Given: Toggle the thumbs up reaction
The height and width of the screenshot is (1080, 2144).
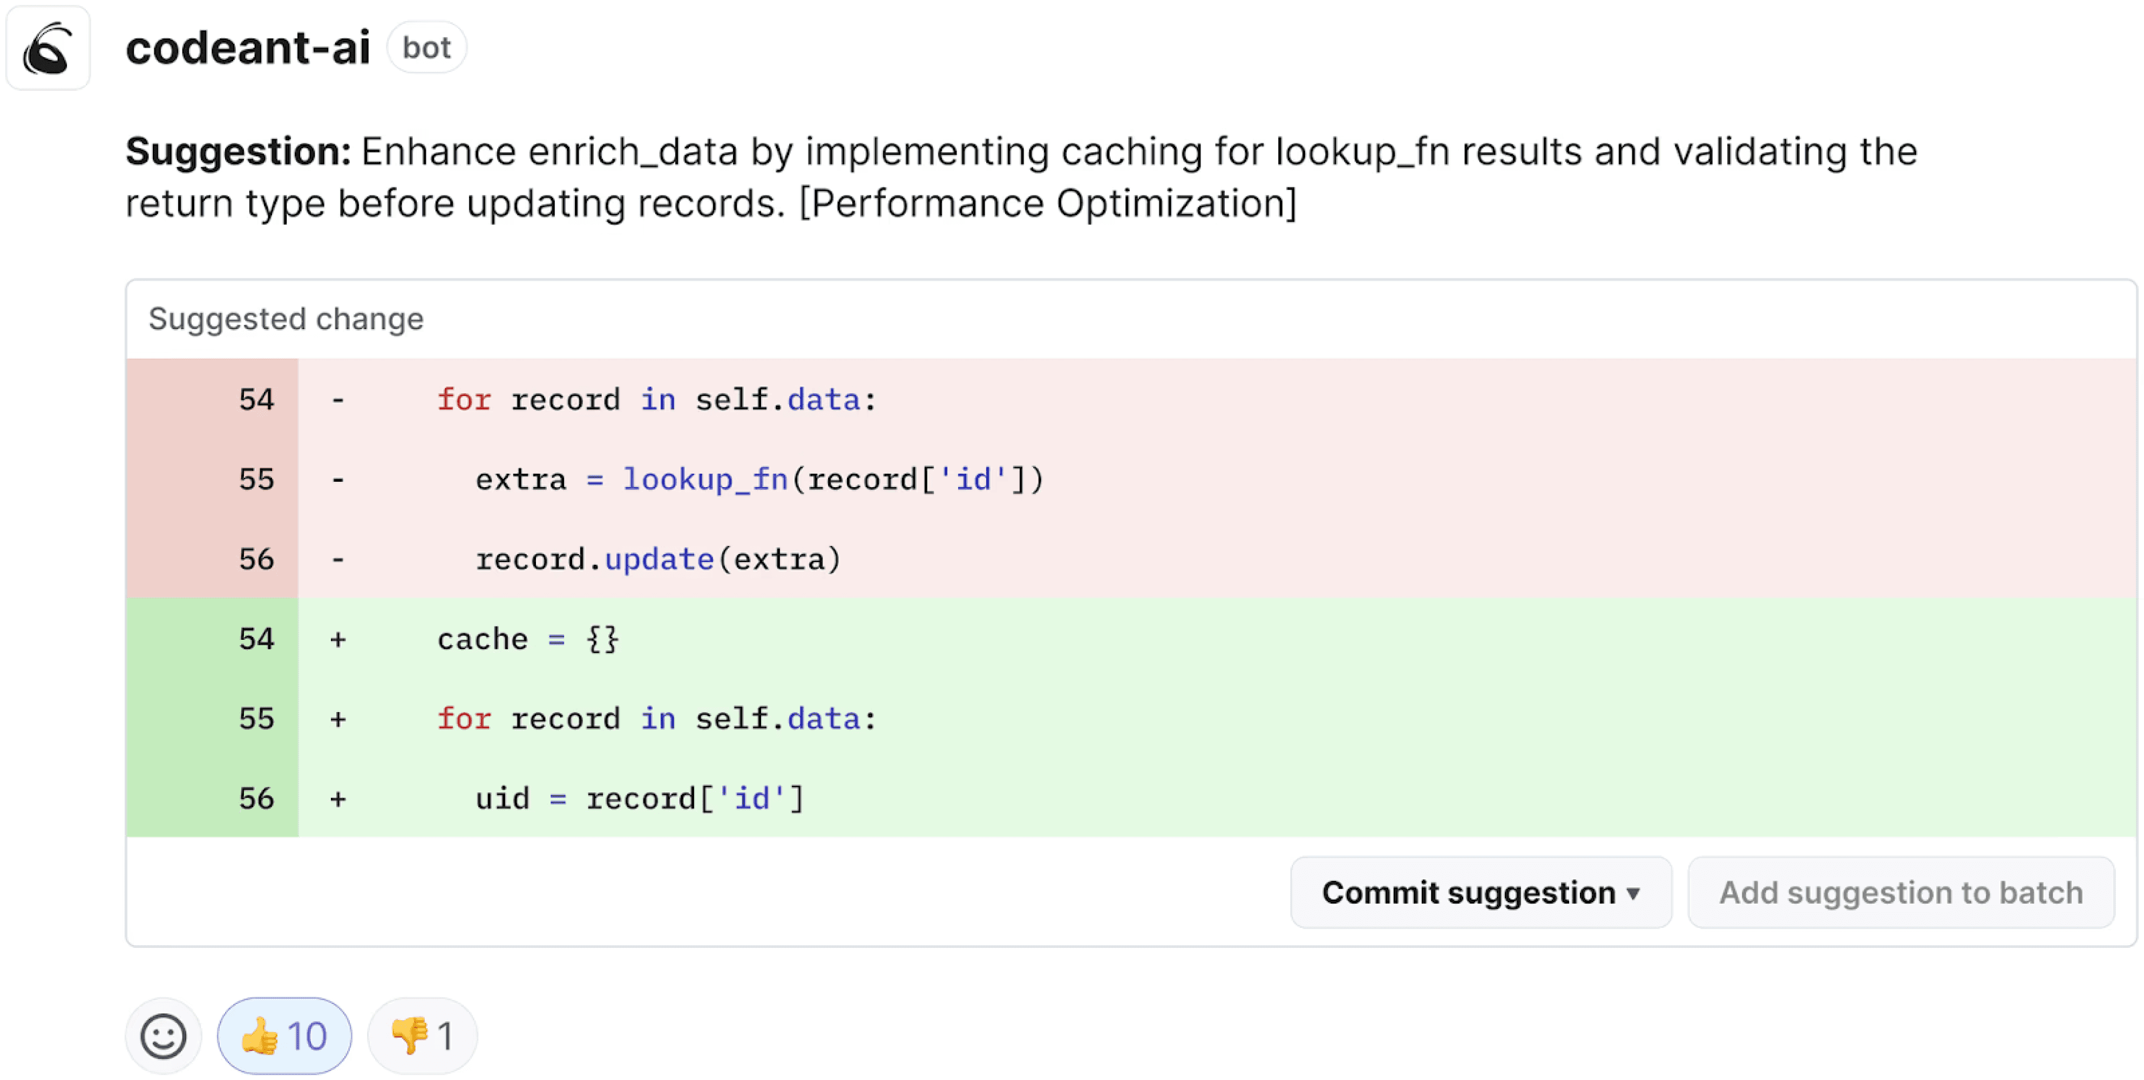Looking at the screenshot, I should (x=284, y=1036).
